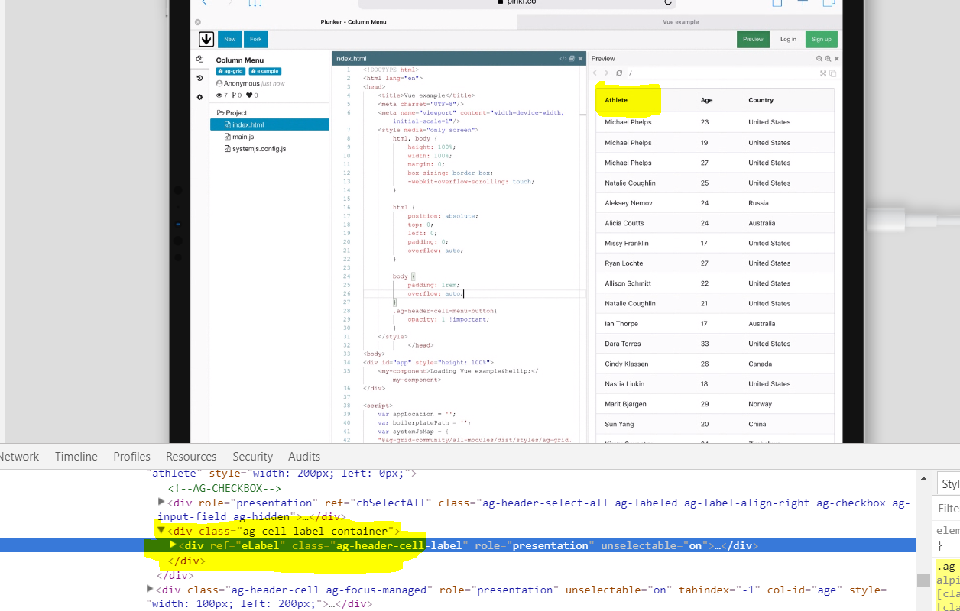Click the 'overflow: auto;' line 26 in editor
The height and width of the screenshot is (611, 960).
click(x=436, y=293)
